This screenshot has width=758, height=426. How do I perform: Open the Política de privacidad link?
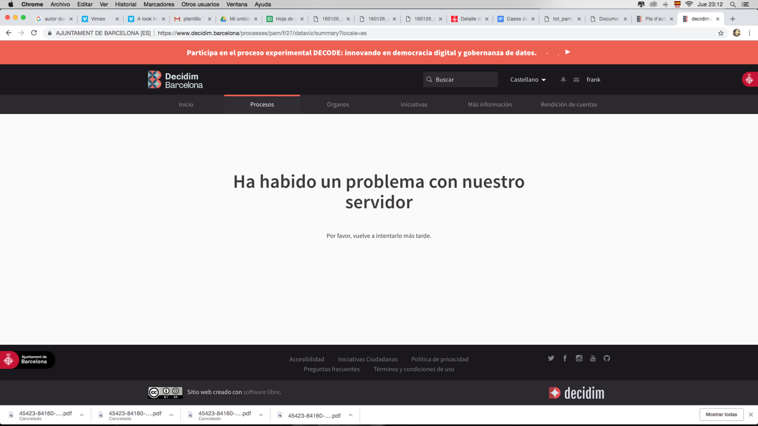click(440, 359)
